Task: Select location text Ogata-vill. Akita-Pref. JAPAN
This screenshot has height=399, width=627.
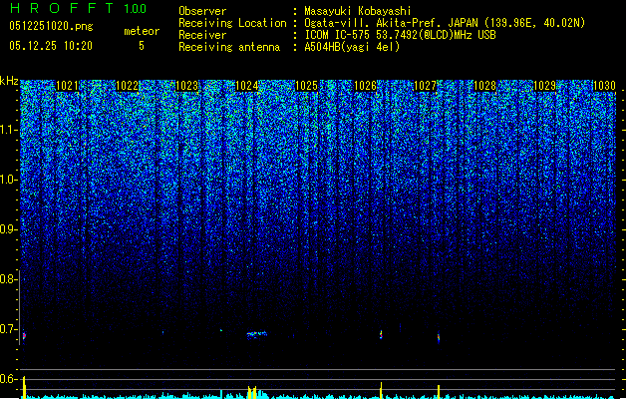Action: click(392, 23)
